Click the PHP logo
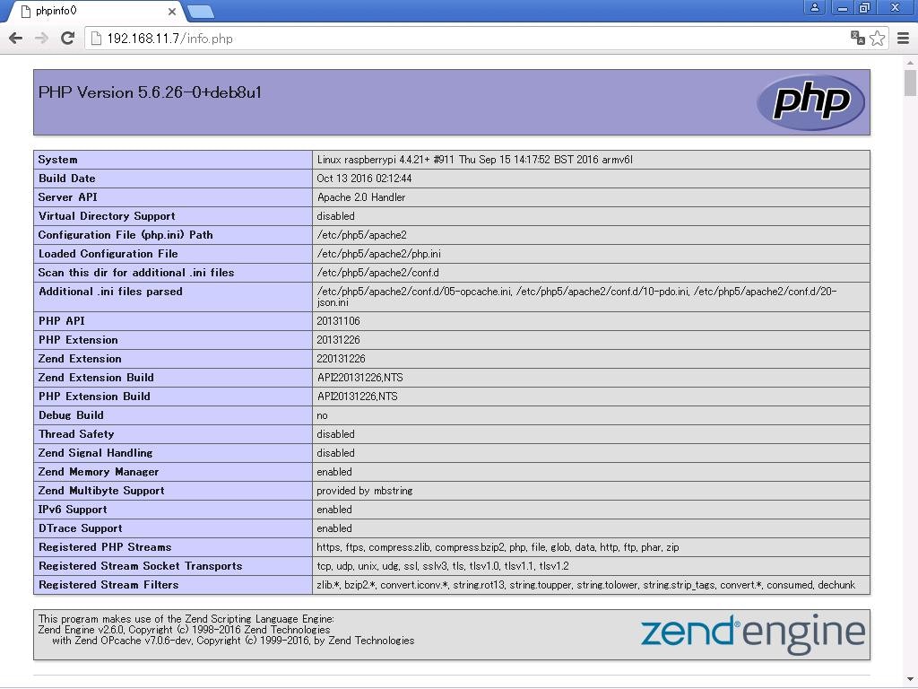 coord(810,102)
